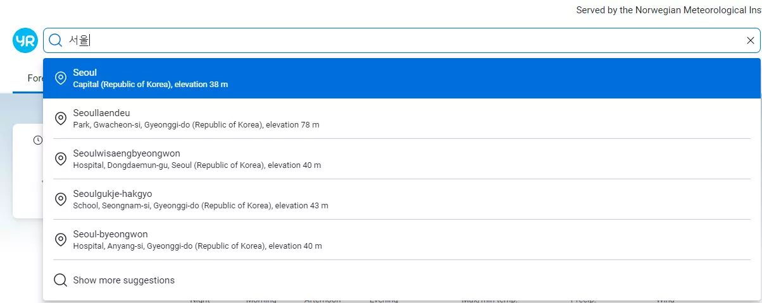Screen dimensions: 762x303
Task: Click the magnifier icon beside Show more suggestions
Action: 61,280
